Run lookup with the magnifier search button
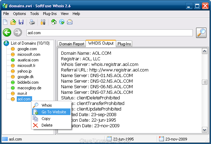The height and width of the screenshot is (144, 211). coord(201,33)
